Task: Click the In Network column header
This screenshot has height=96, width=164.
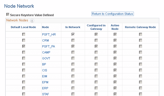Action: (x=73, y=27)
